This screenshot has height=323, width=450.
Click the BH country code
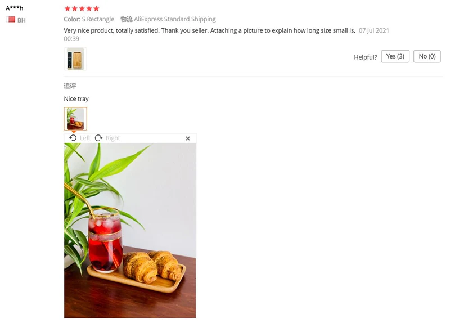pos(21,20)
